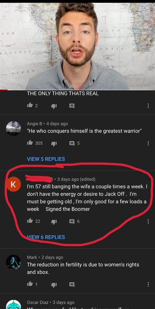Click the red video progress bar
The height and width of the screenshot is (309, 155).
pos(4,90)
